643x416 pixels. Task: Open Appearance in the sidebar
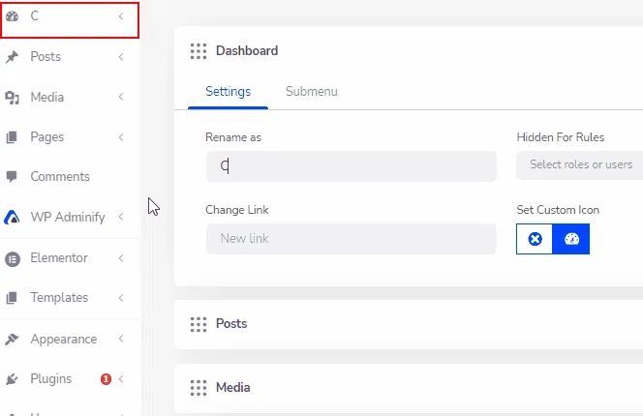[64, 339]
